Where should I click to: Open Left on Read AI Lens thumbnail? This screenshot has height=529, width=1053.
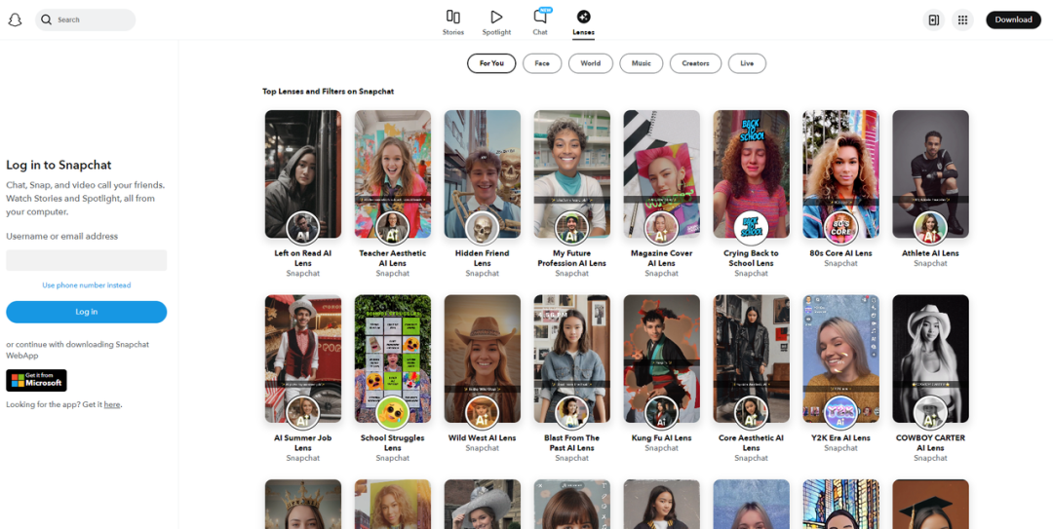303,173
